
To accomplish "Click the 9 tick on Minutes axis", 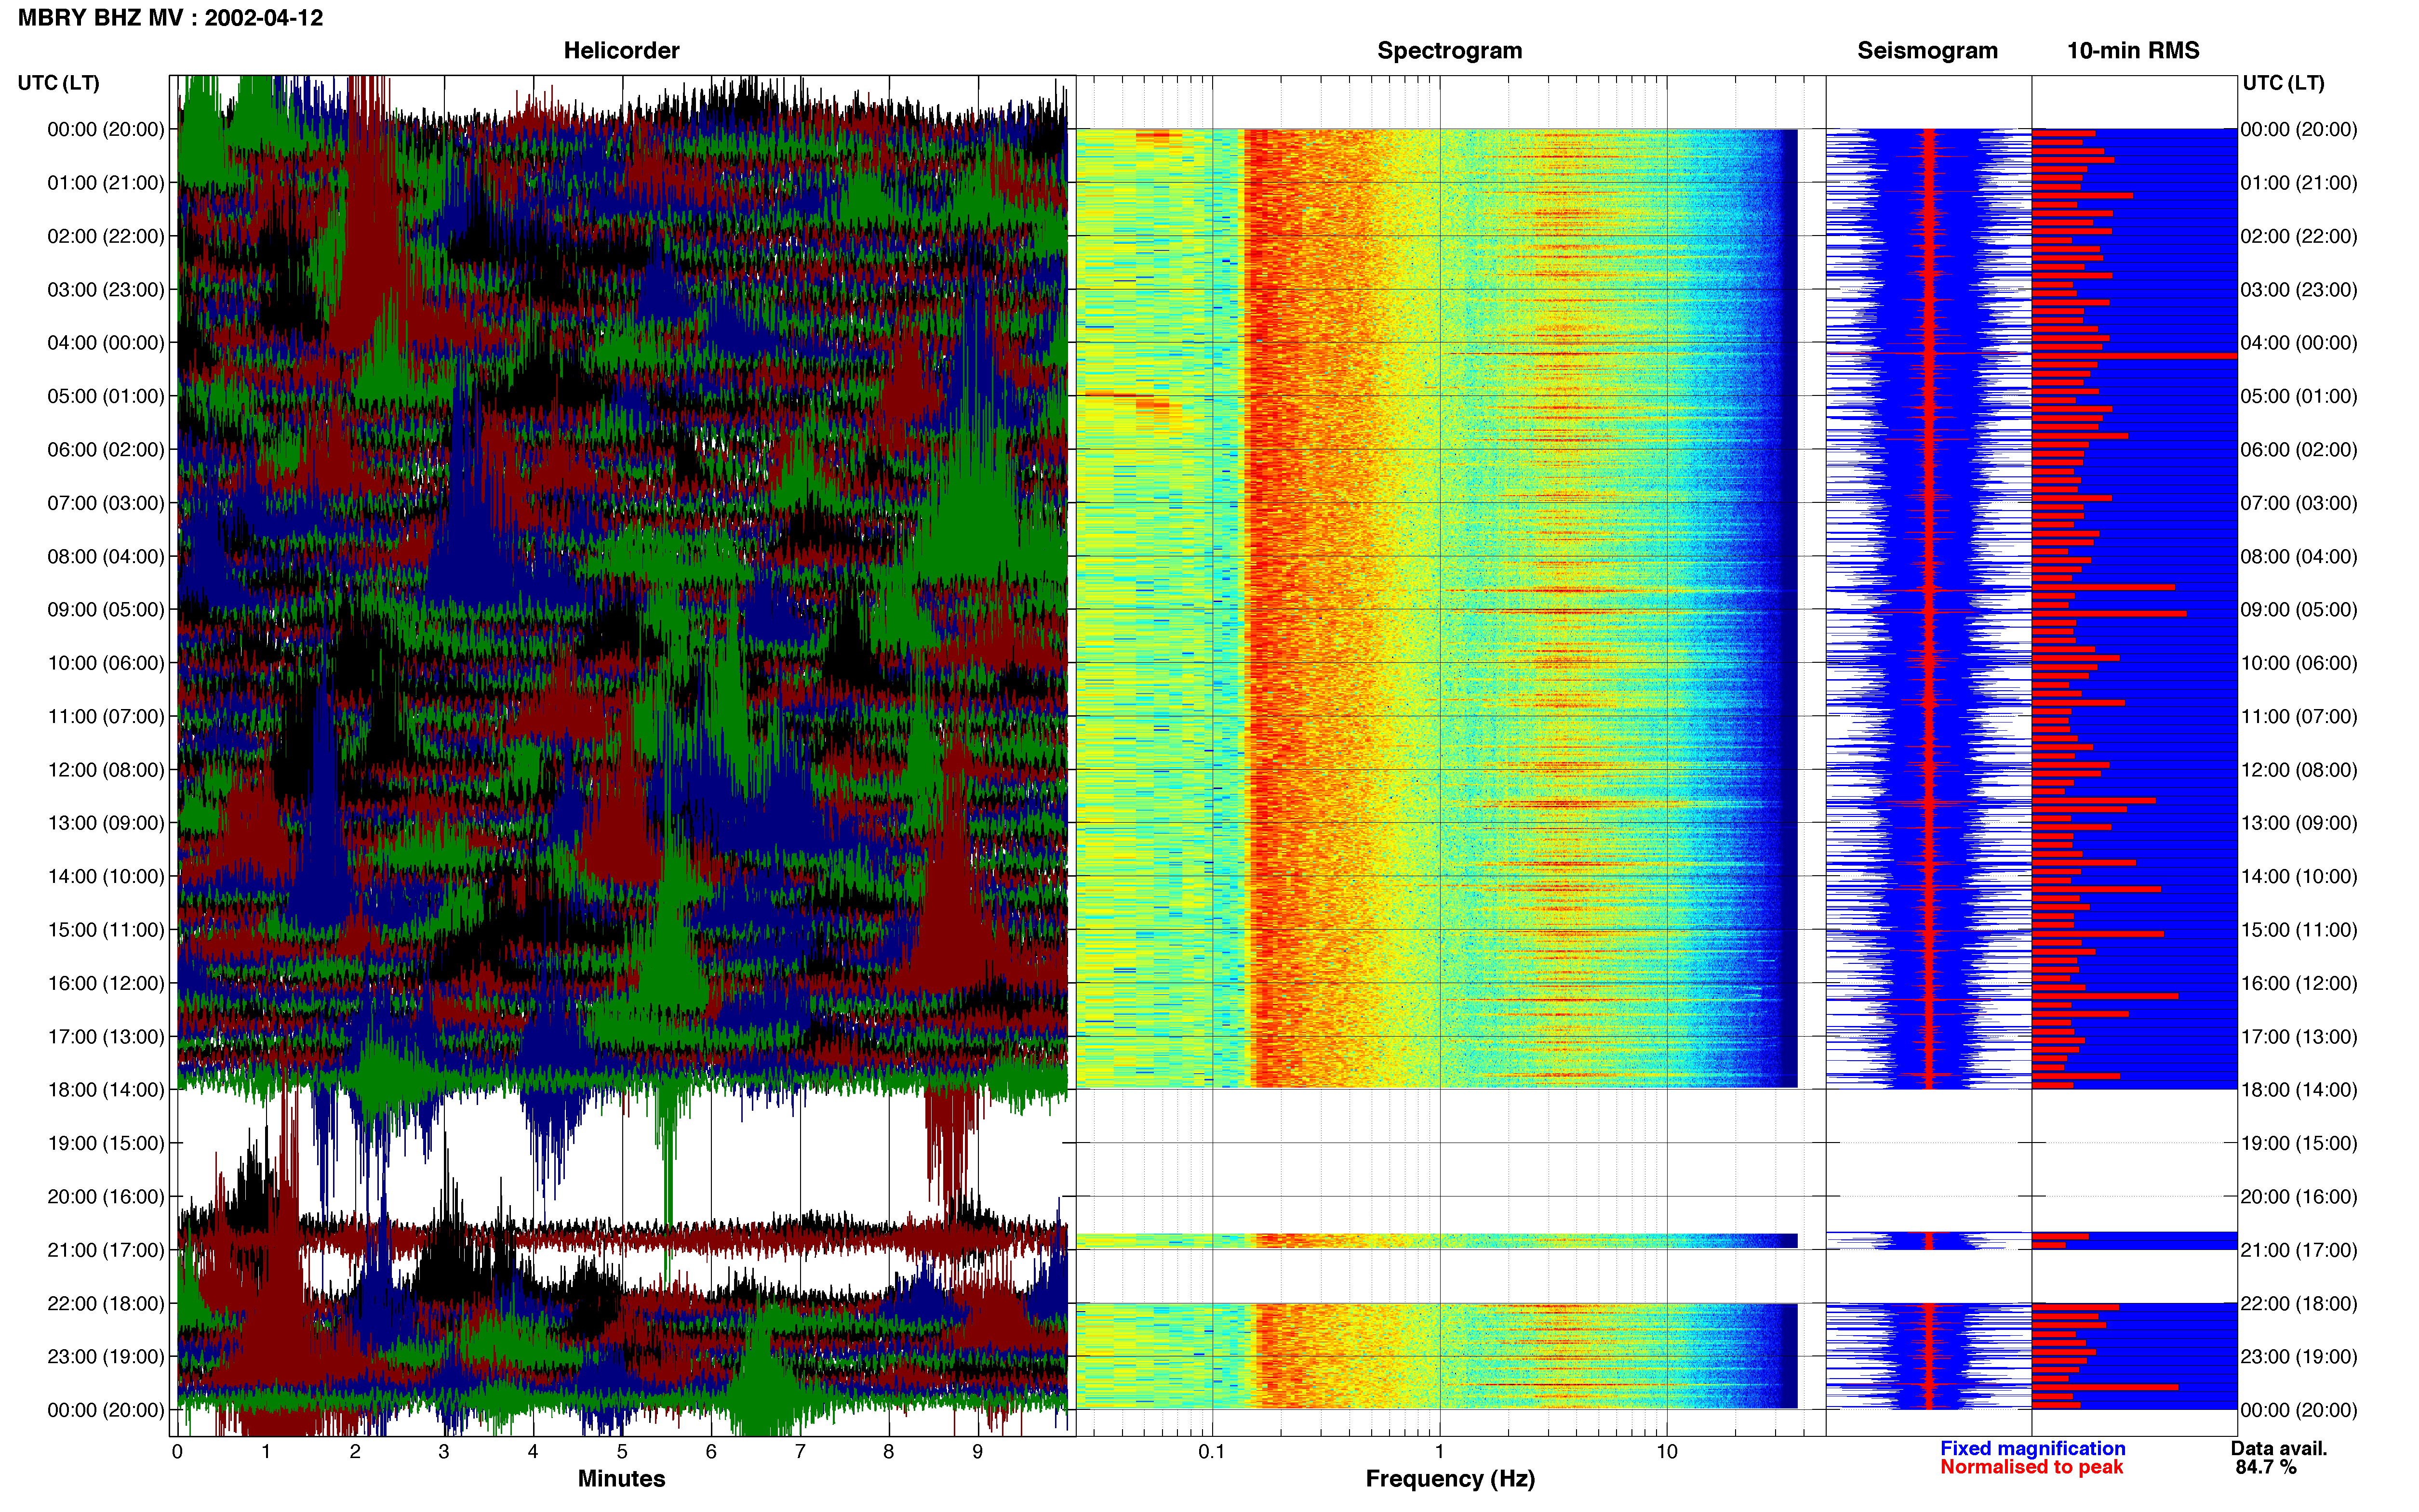I will (977, 1452).
